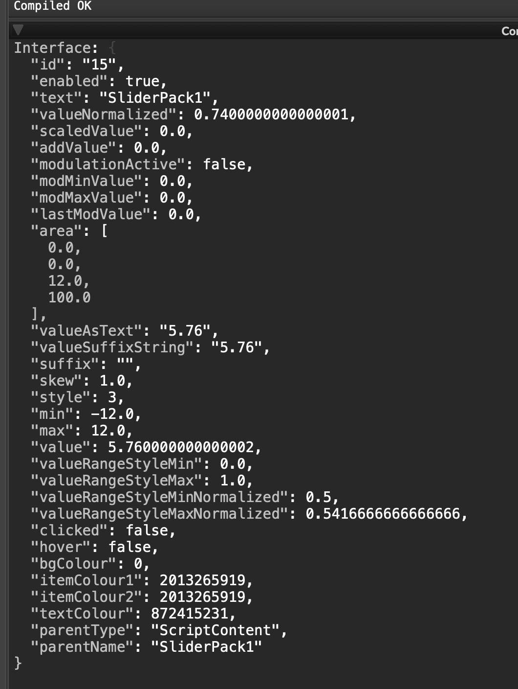Viewport: 518px width, 689px height.
Task: Click the "style": 3 console line
Action: pyautogui.click(x=77, y=397)
